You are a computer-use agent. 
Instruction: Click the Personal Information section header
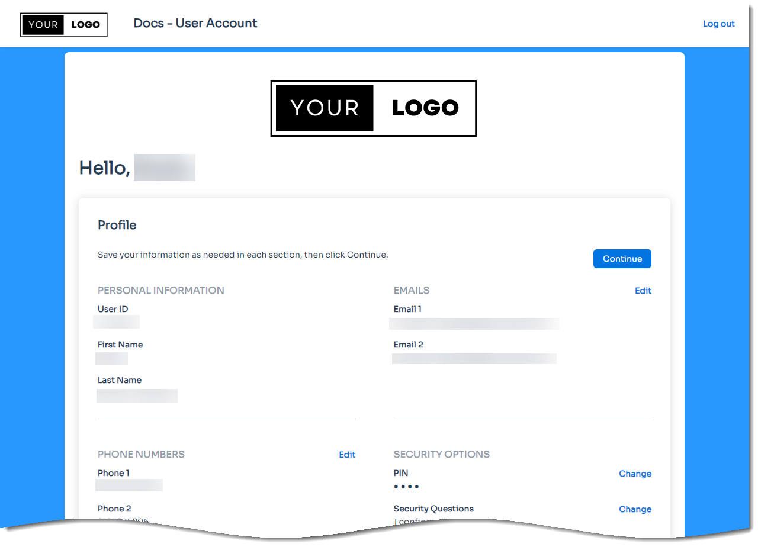(x=161, y=290)
